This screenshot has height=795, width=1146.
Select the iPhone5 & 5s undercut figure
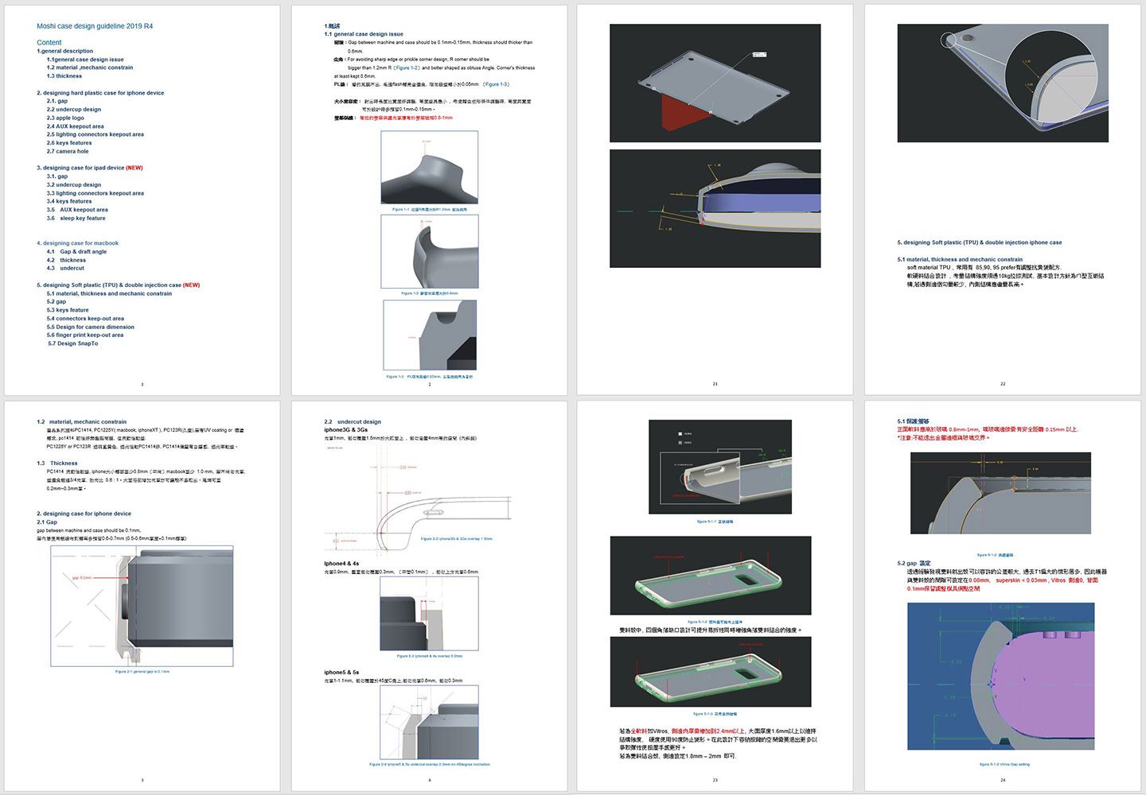429,722
